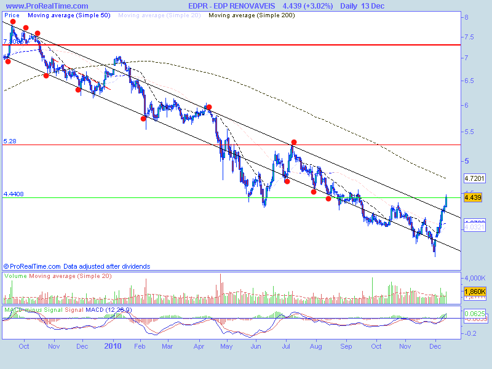Click the Aug label on the time axis
The width and height of the screenshot is (492, 369).
coord(316,346)
